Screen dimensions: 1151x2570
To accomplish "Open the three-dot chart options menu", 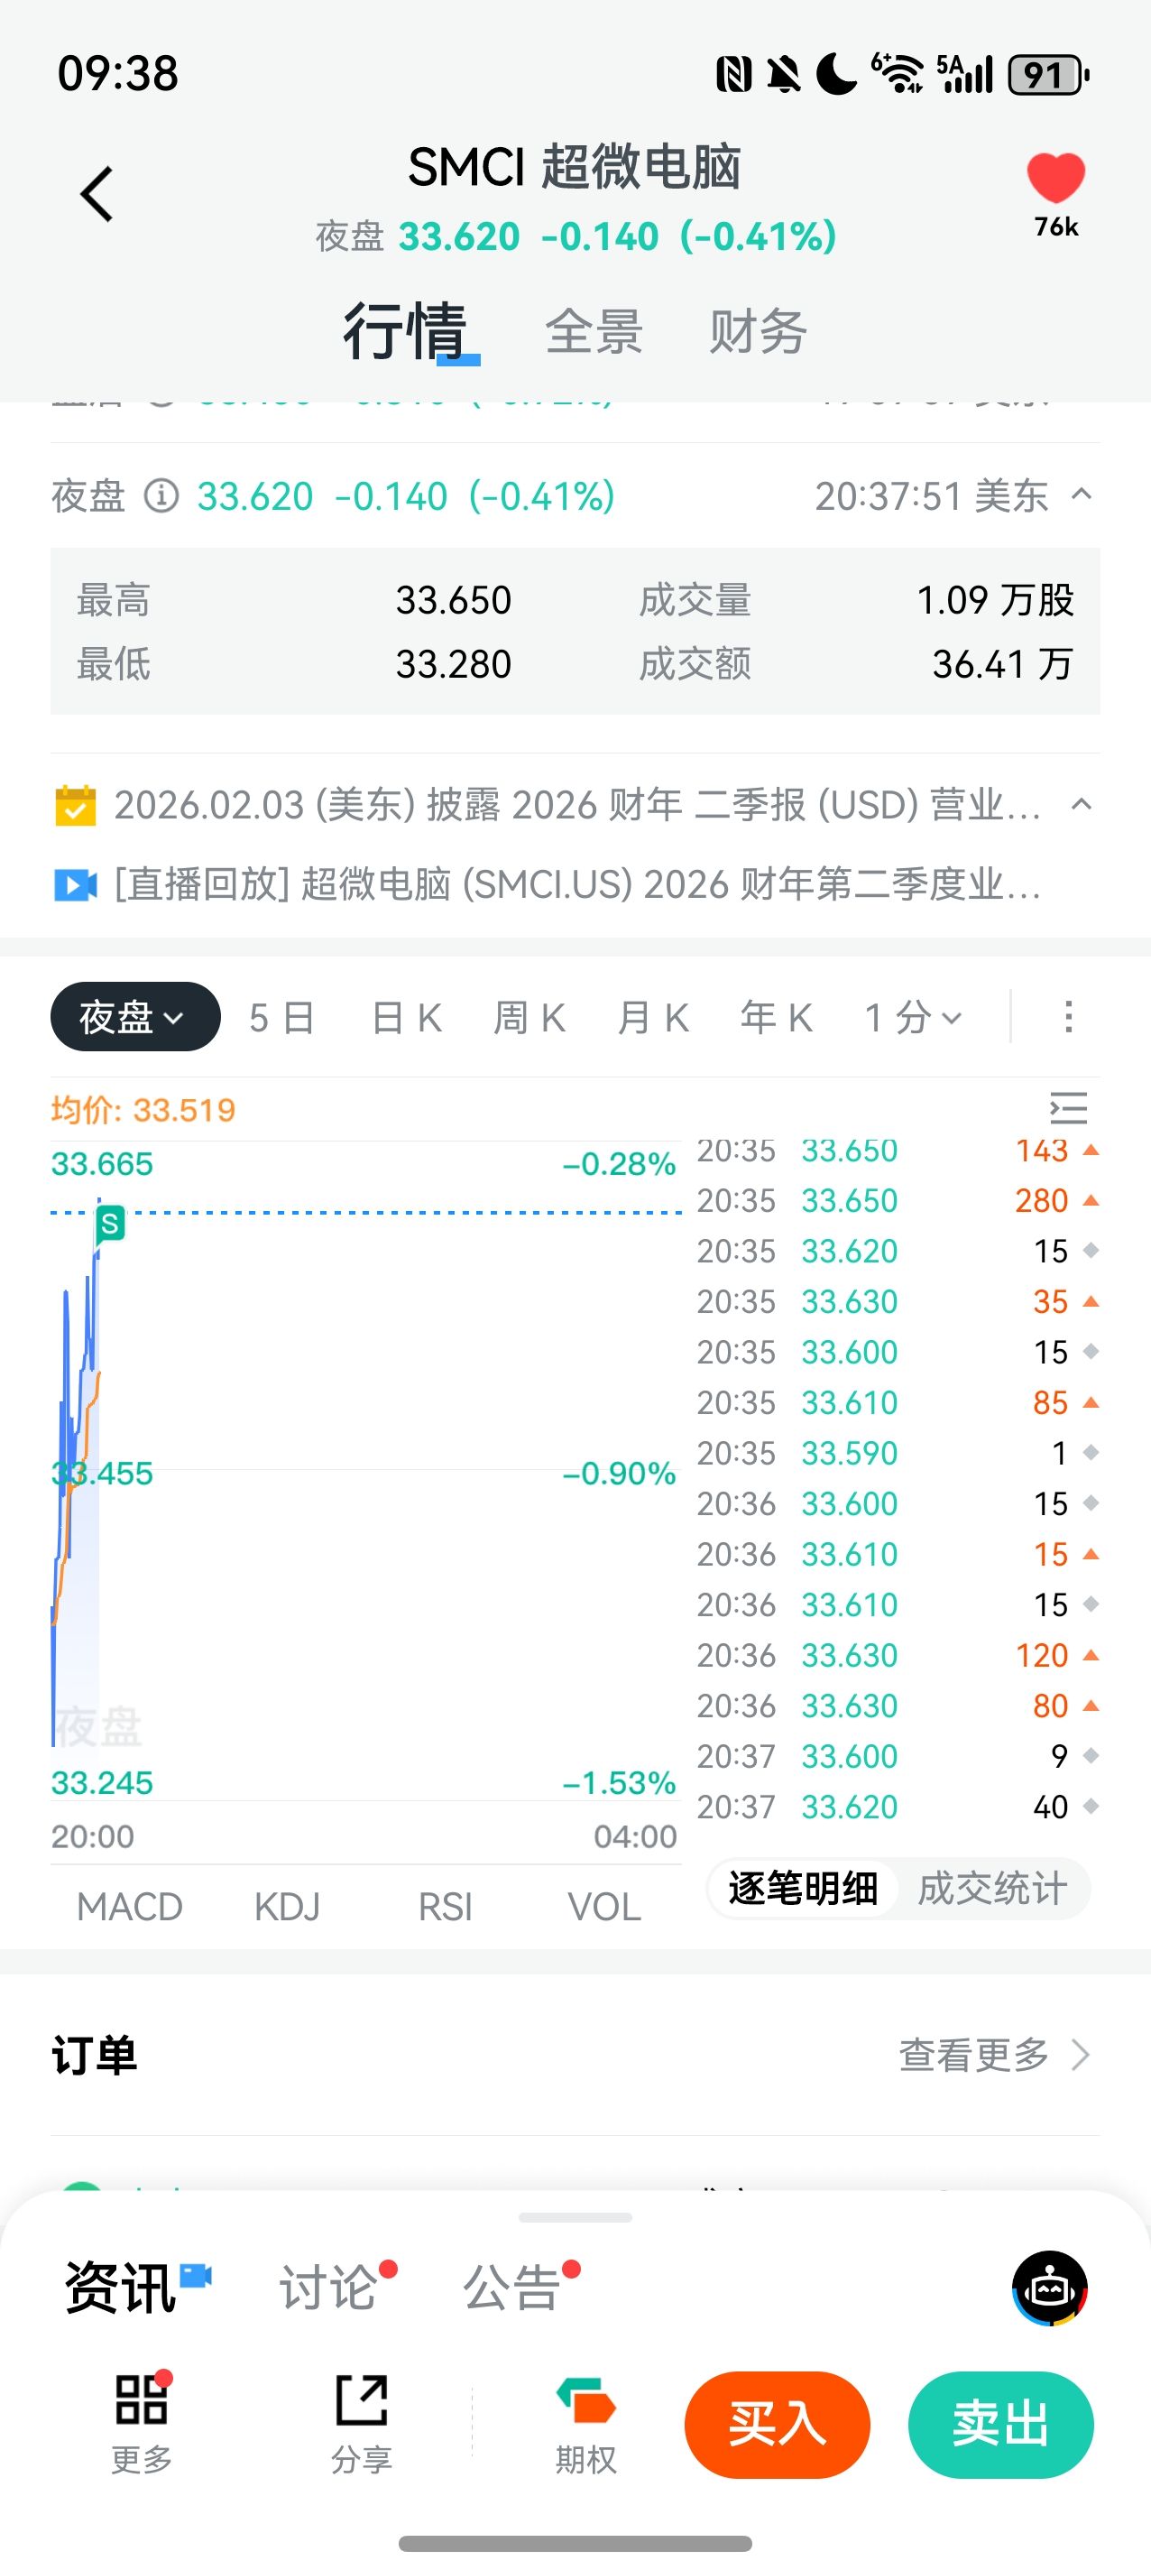I will pyautogui.click(x=1068, y=1017).
